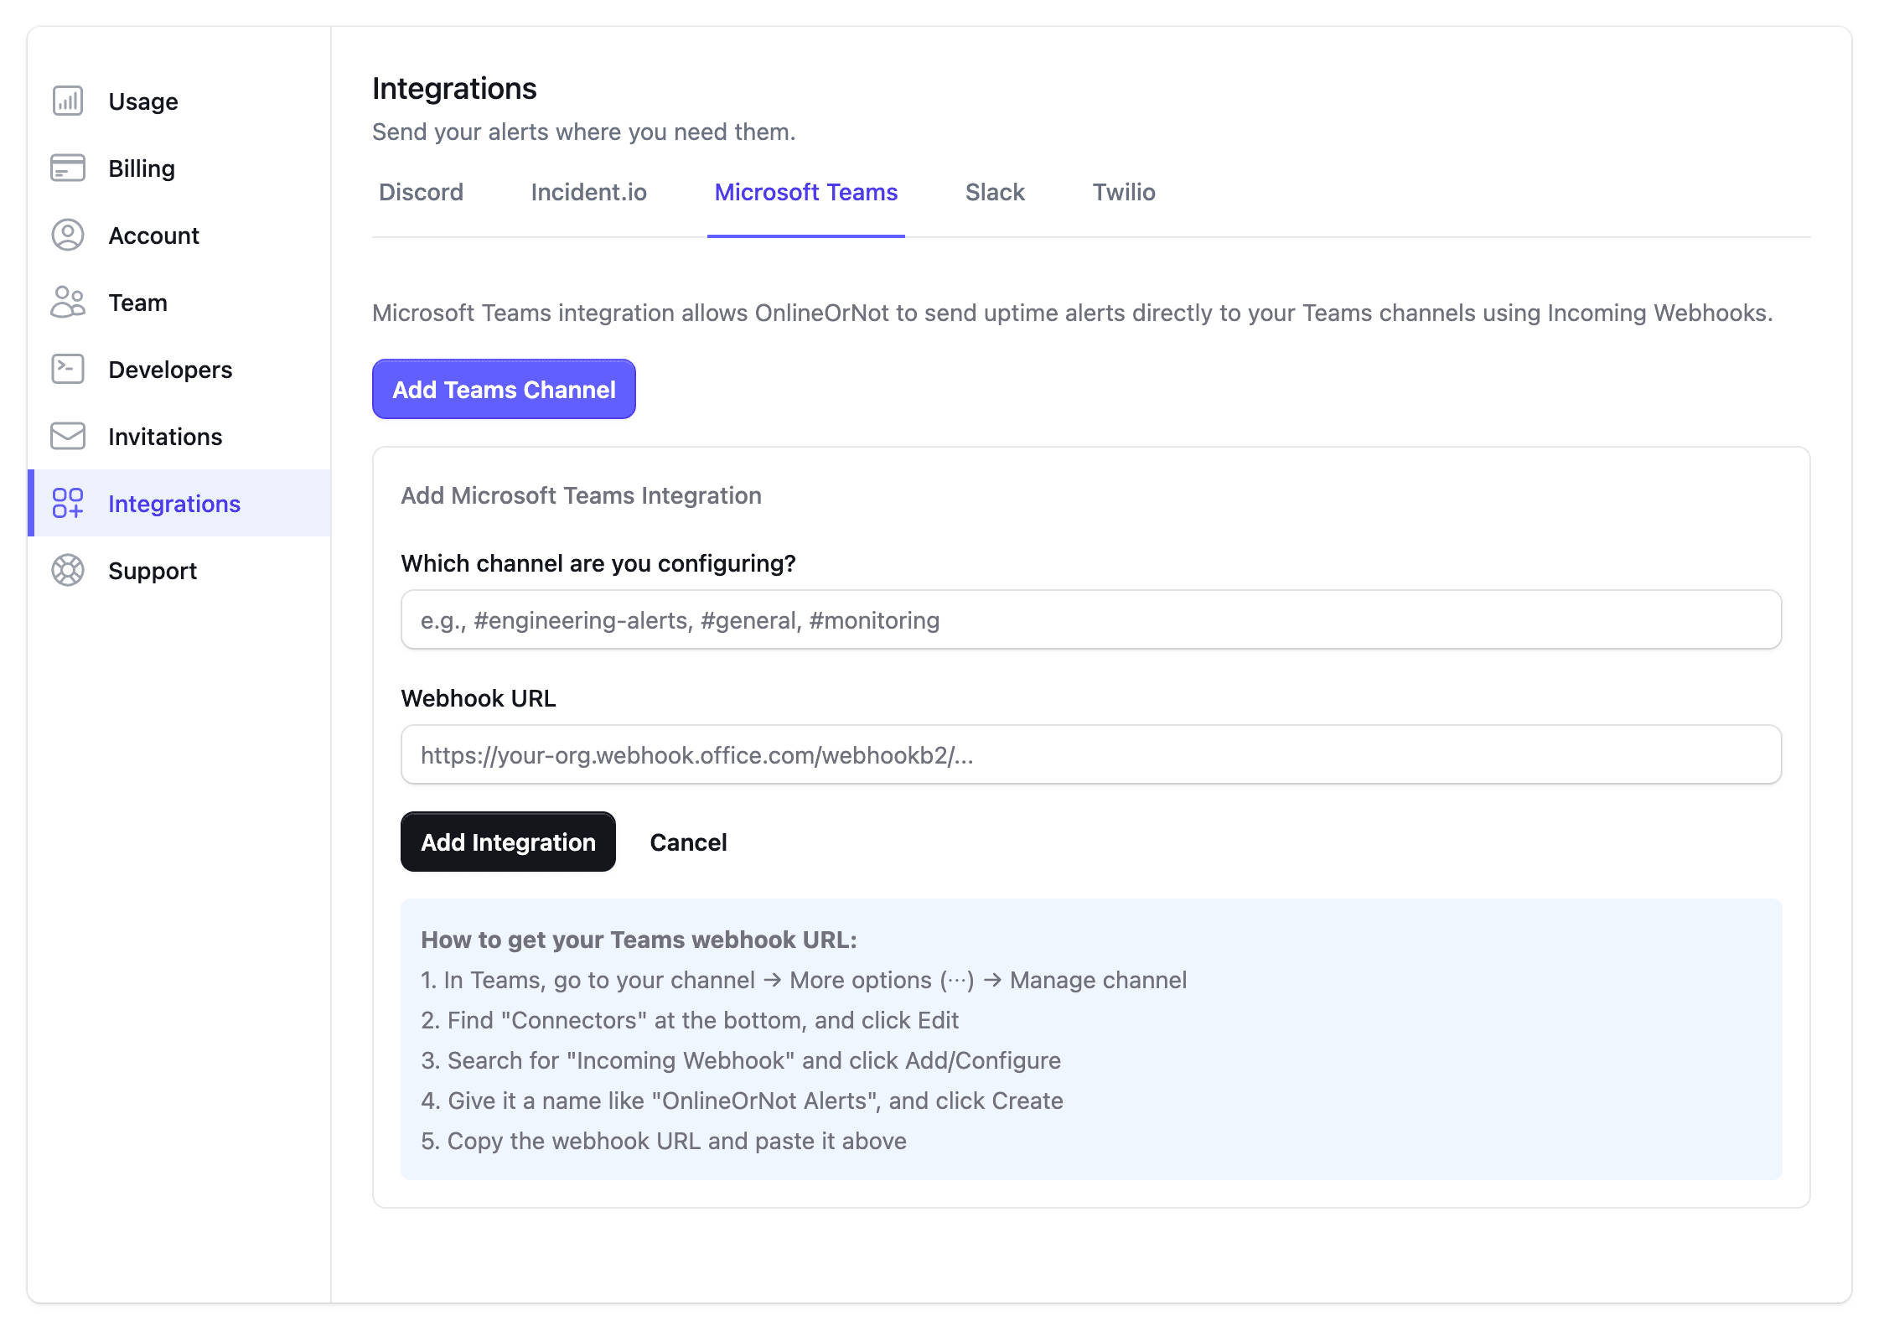
Task: Click the Support sidebar entry
Action: pyautogui.click(x=153, y=570)
